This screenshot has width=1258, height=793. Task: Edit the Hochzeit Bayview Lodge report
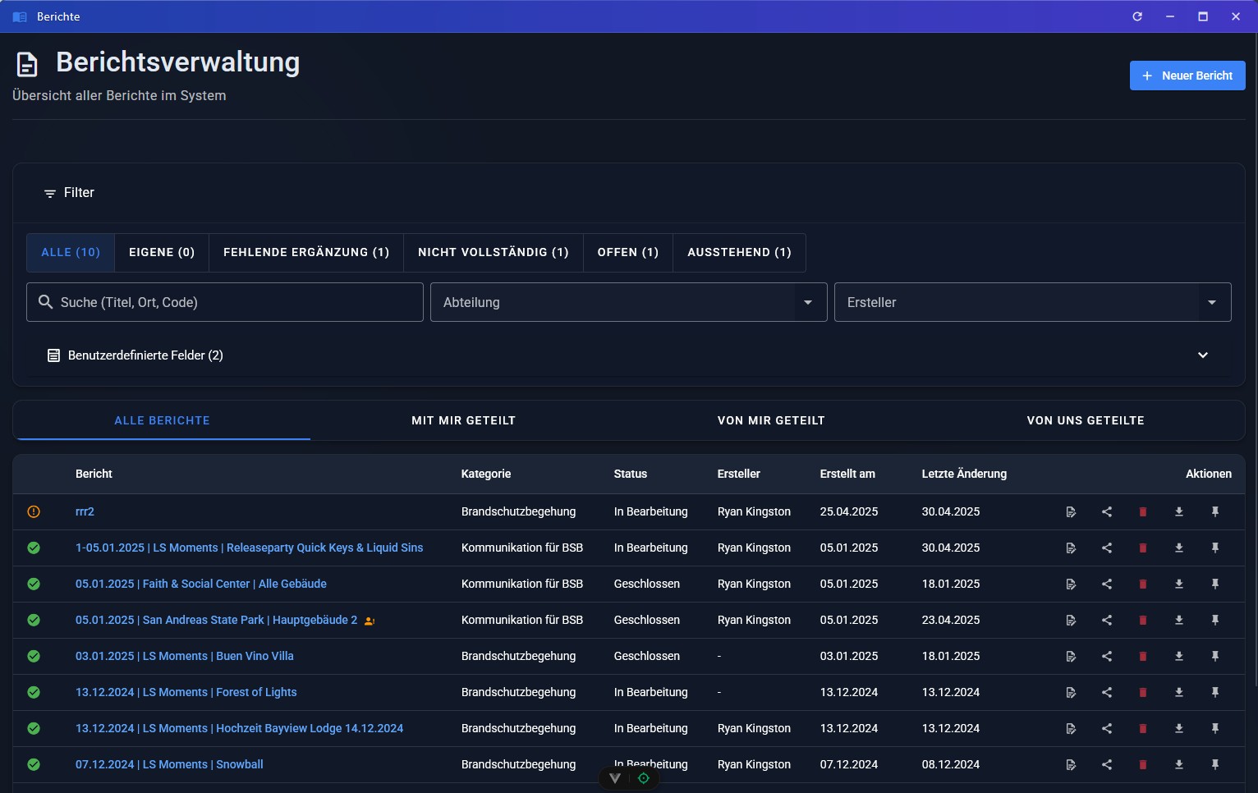coord(1071,728)
